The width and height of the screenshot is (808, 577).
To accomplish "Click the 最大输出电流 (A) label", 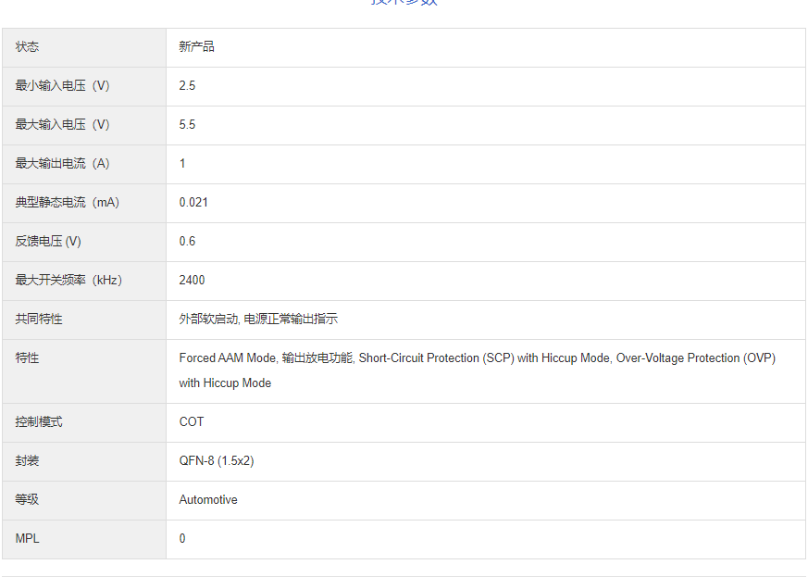I will click(62, 163).
